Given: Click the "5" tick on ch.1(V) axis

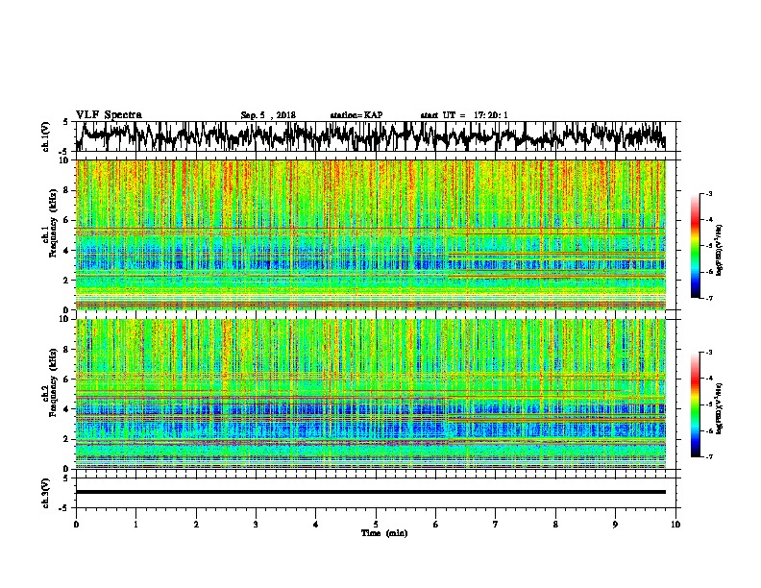Looking at the screenshot, I should coord(65,122).
